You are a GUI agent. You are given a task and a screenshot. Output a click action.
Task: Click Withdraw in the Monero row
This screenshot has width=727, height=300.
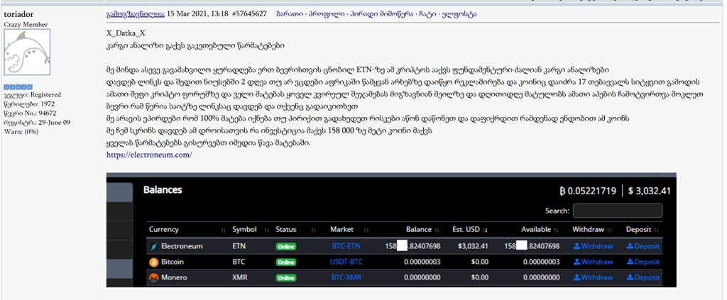[x=593, y=278]
